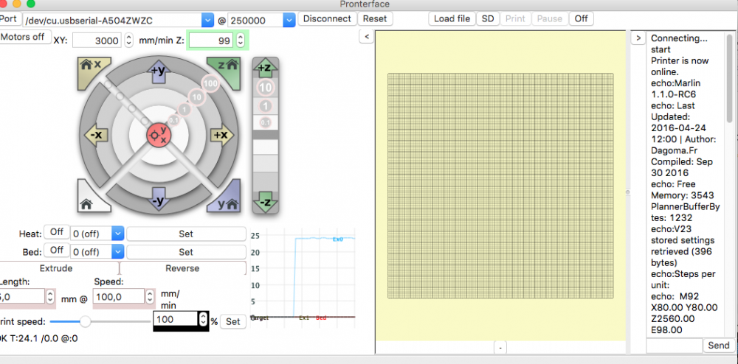Jog the printer with -x arrow
The height and width of the screenshot is (364, 738).
coord(95,136)
